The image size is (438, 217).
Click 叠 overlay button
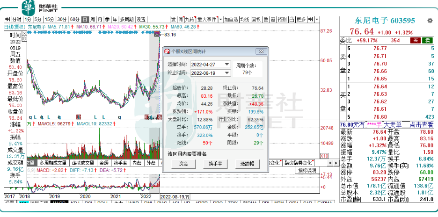pyautogui.click(x=266, y=20)
